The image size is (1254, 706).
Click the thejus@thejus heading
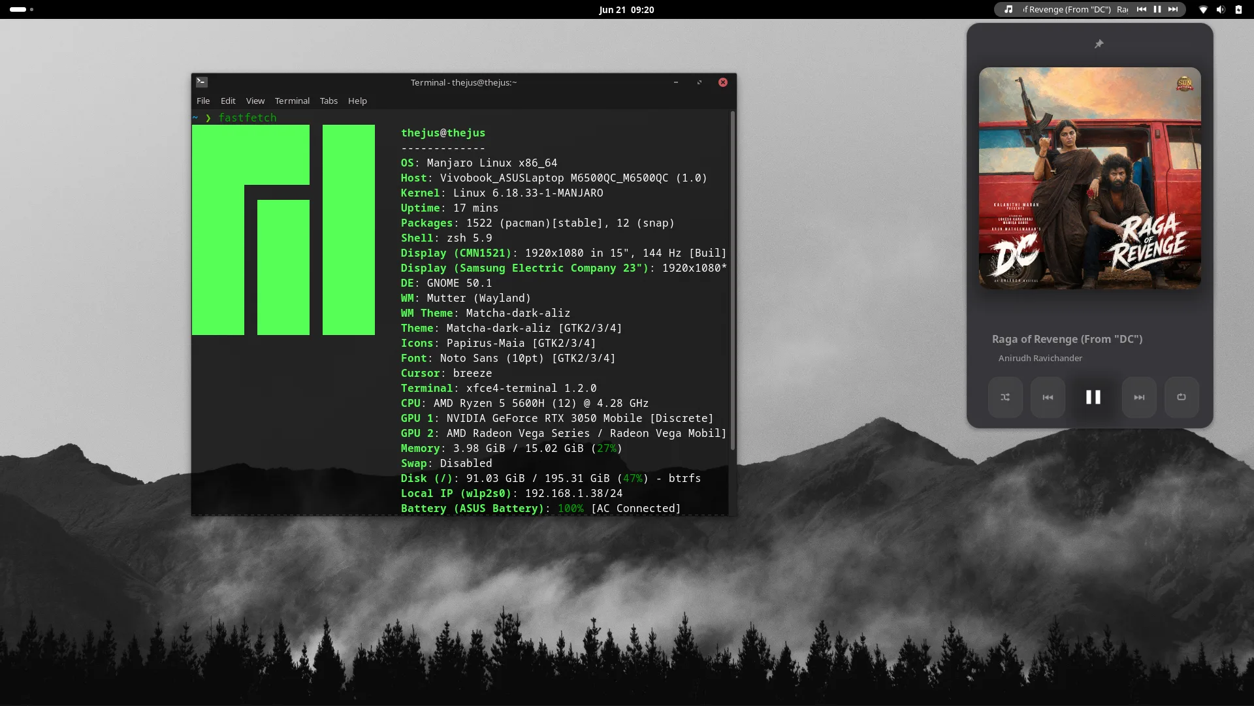(443, 133)
